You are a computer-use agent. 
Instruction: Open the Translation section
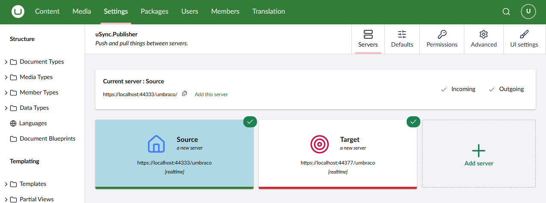coord(269,12)
